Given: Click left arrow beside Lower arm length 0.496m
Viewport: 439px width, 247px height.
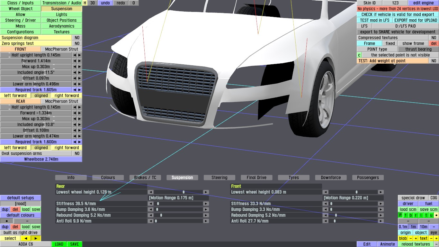Looking at the screenshot, I should [75, 84].
